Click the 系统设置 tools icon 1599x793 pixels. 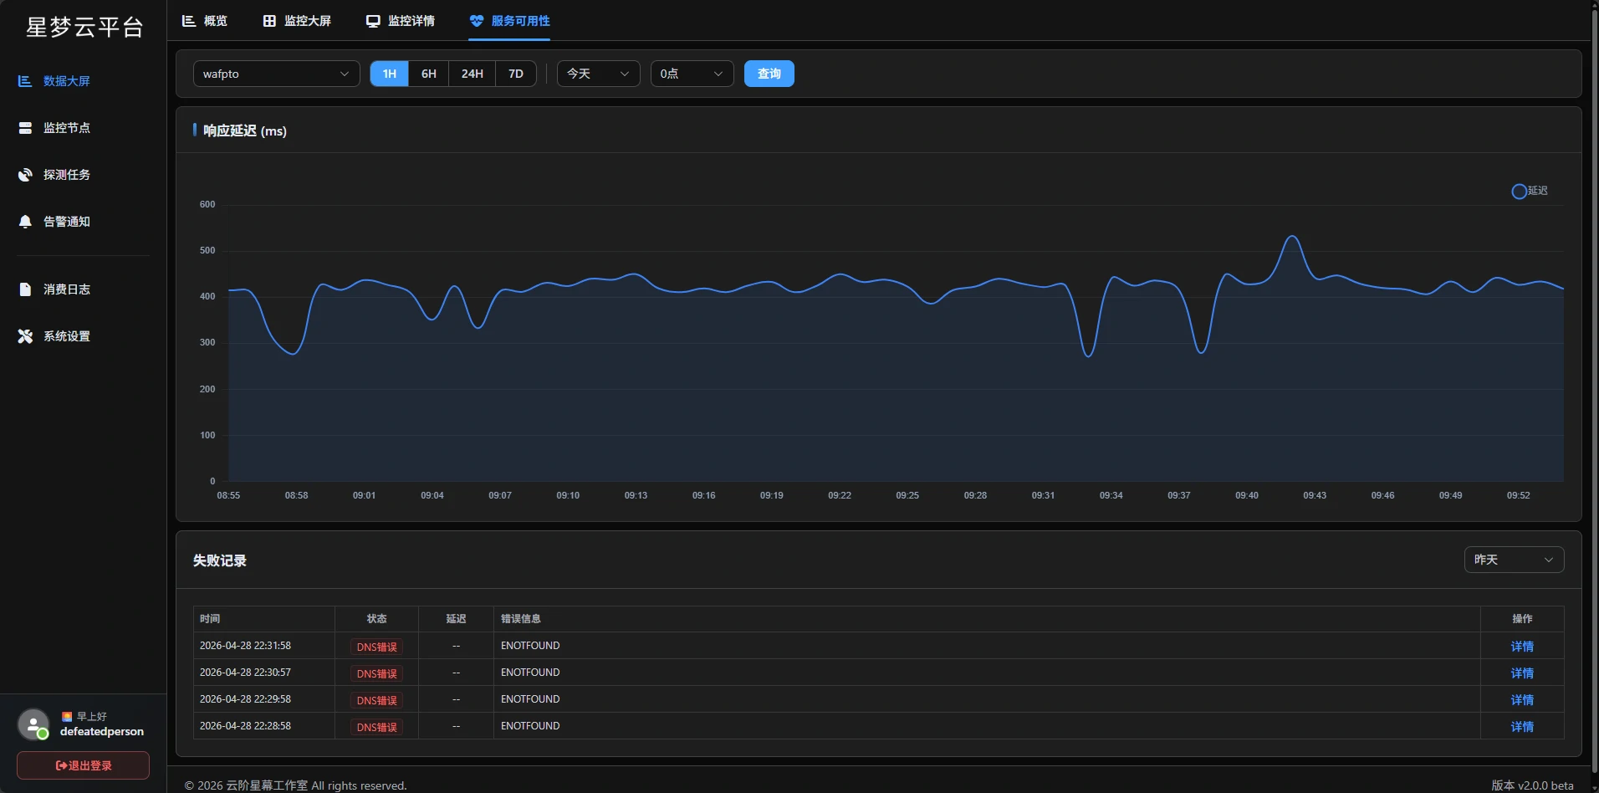25,336
